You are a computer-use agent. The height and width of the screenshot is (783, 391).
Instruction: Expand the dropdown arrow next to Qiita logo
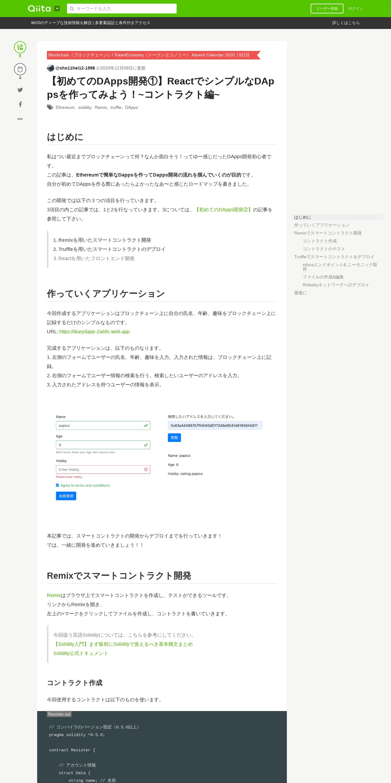(57, 9)
